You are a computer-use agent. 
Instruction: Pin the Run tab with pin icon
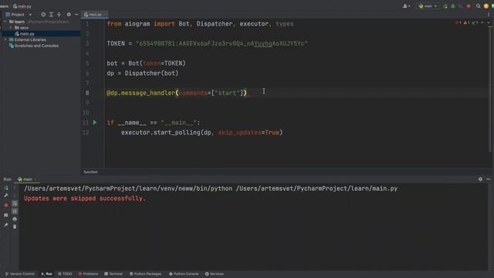pyautogui.click(x=6, y=225)
